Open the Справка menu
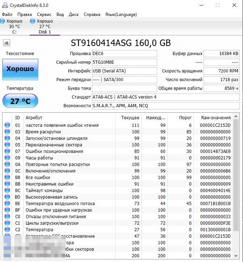The height and width of the screenshot is (262, 243). pos(92,14)
